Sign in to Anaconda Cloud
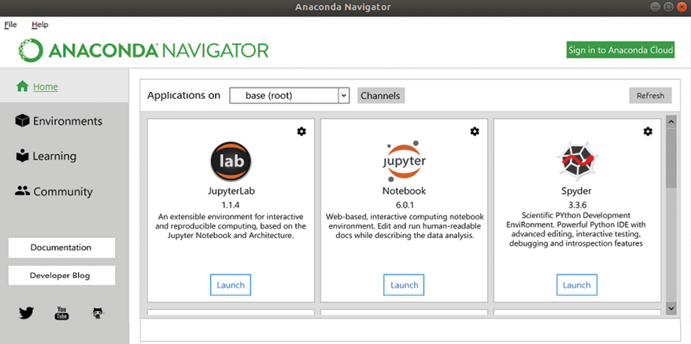Screen dimensions: 691x344 [620, 50]
